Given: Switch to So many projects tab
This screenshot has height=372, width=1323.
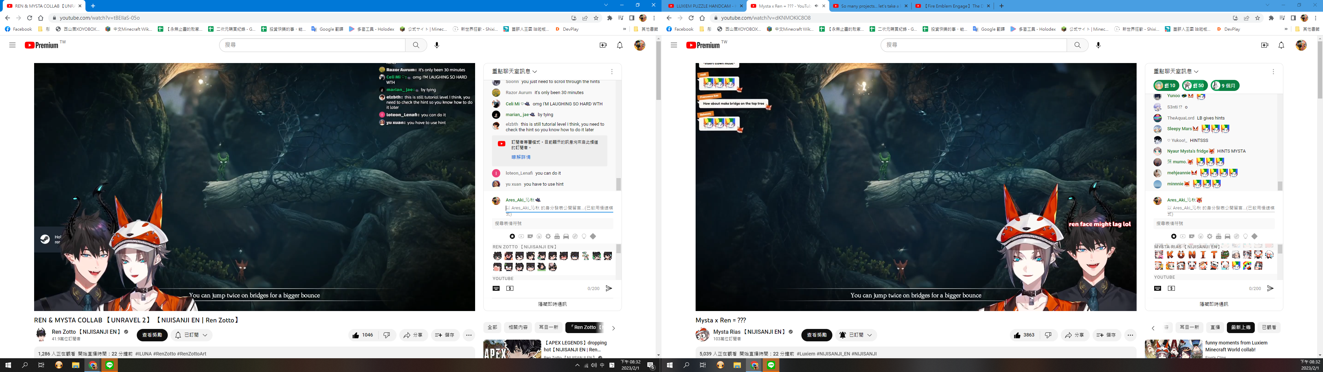Looking at the screenshot, I should [x=870, y=6].
